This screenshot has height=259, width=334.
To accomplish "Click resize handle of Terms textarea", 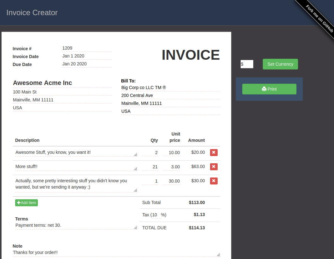I will pos(136,228).
